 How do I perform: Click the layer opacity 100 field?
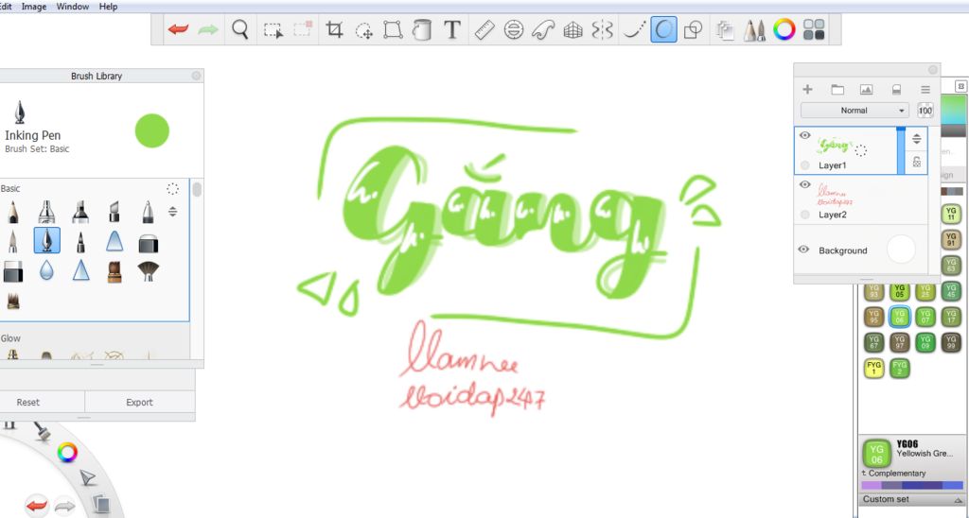925,111
